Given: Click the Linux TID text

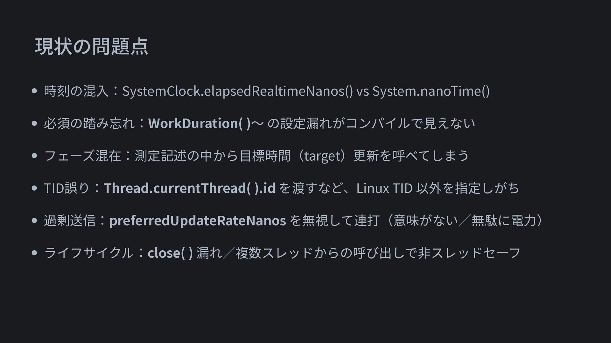Looking at the screenshot, I should coord(384,188).
